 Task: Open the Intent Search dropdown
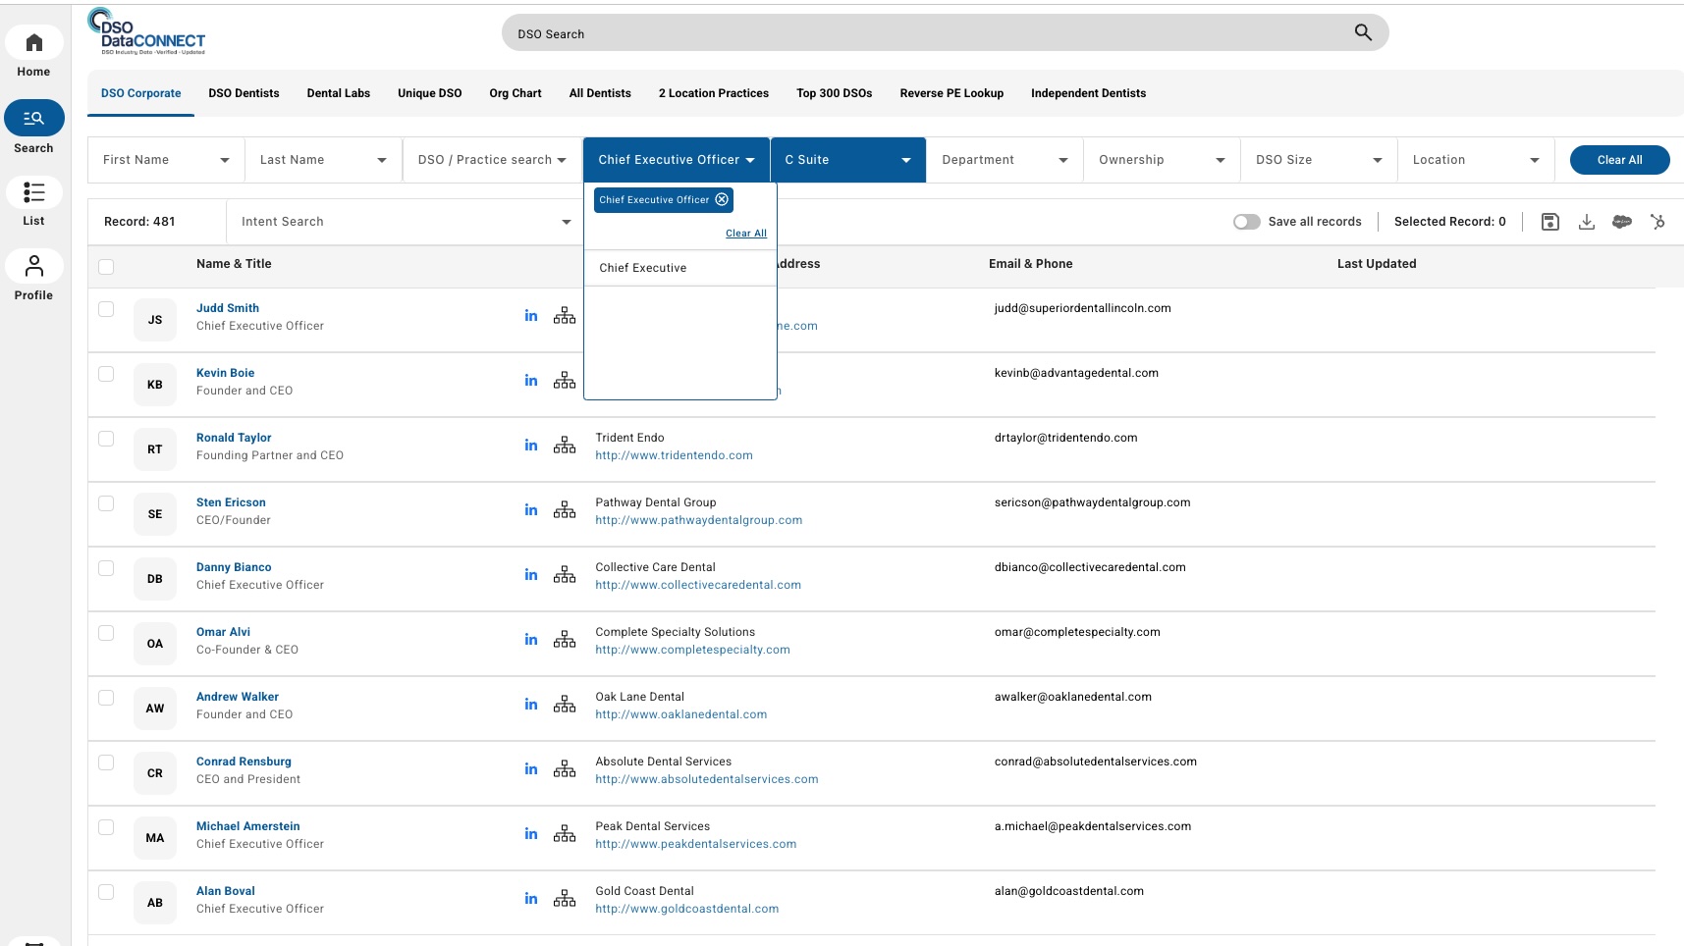click(405, 222)
